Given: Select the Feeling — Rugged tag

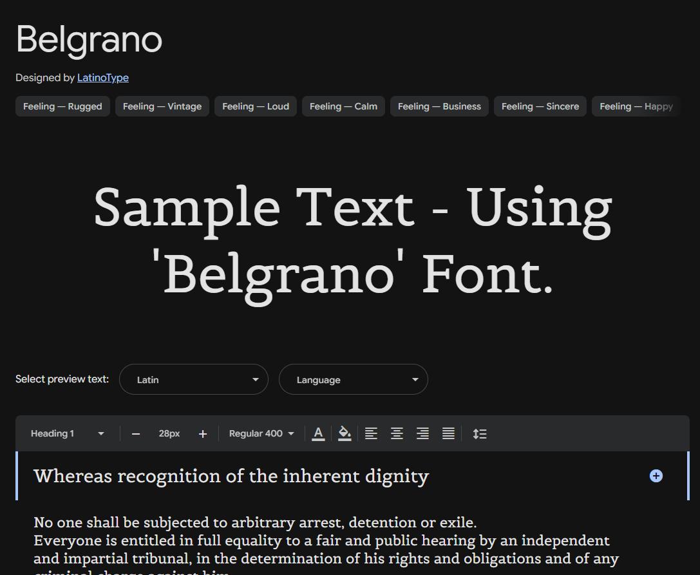Looking at the screenshot, I should 62,106.
